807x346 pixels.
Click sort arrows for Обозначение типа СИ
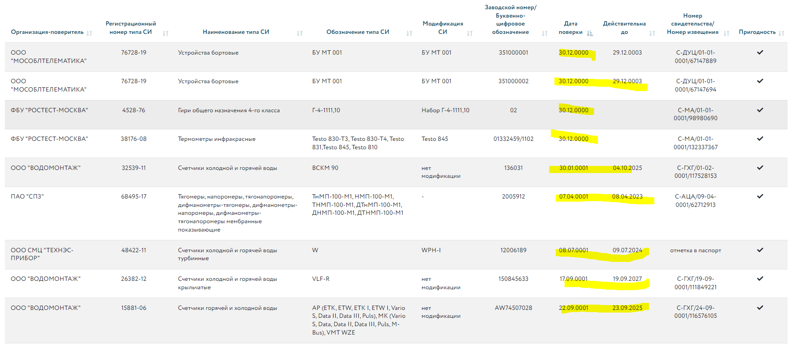[x=409, y=33]
